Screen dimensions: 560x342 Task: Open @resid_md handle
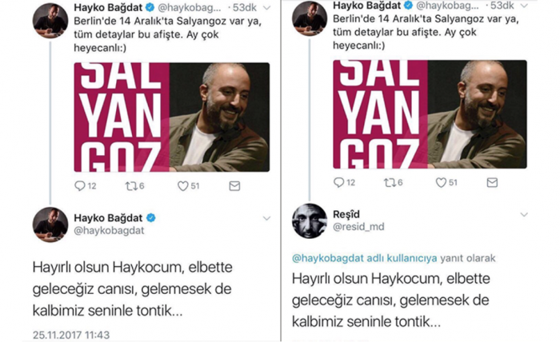pyautogui.click(x=358, y=227)
